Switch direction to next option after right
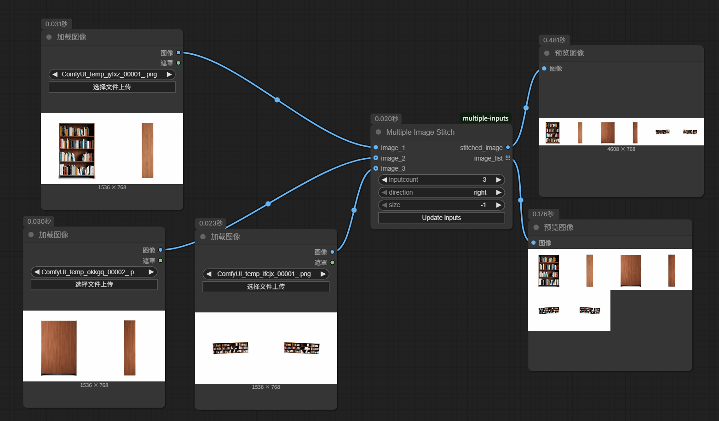The width and height of the screenshot is (719, 421). (x=499, y=192)
